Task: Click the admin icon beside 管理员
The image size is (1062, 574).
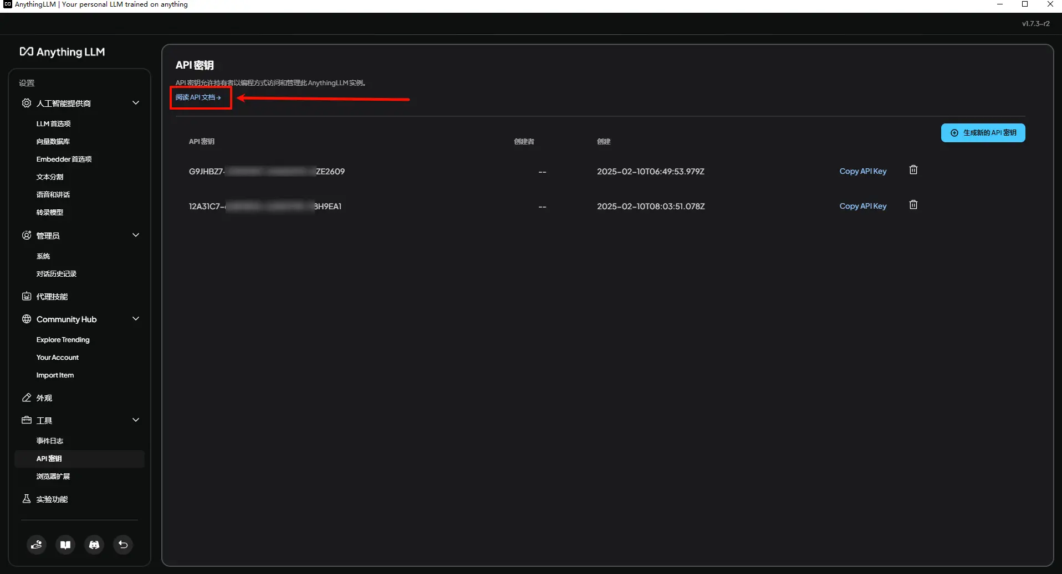Action: (x=27, y=235)
